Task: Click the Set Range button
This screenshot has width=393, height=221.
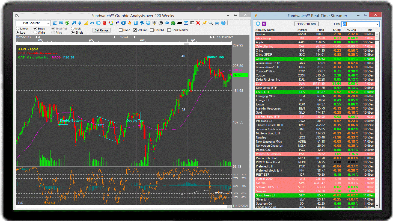Action: 102,30
